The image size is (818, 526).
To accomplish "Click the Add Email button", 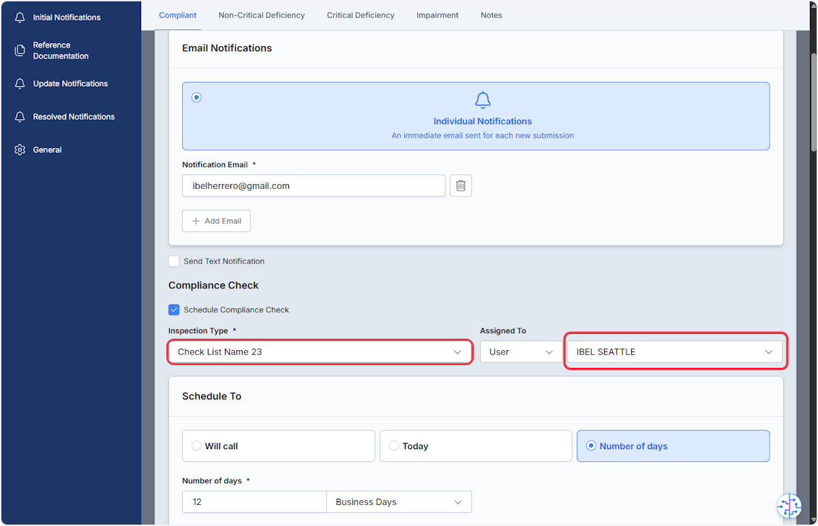I will click(x=216, y=221).
